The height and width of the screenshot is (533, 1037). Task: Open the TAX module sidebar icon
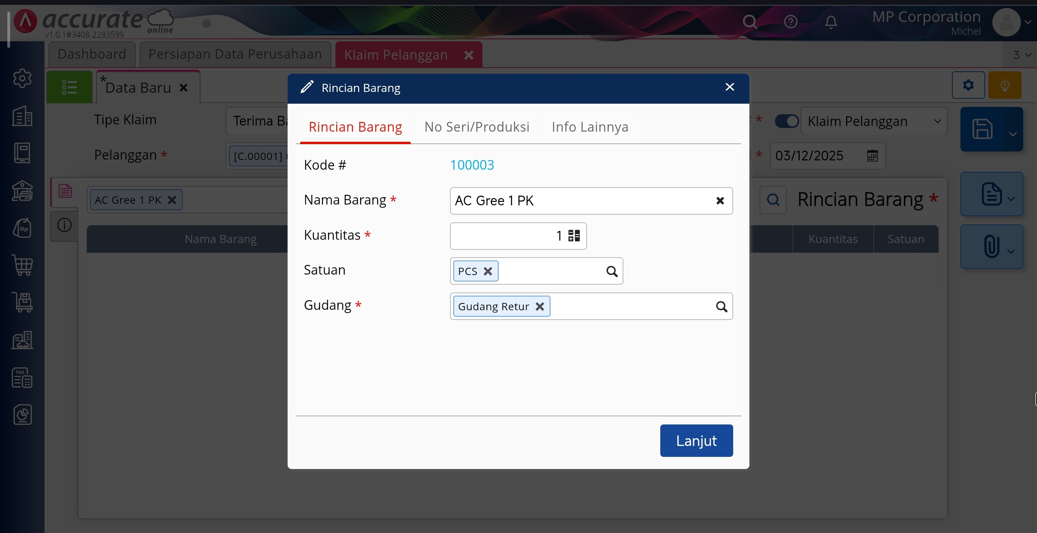(x=22, y=377)
